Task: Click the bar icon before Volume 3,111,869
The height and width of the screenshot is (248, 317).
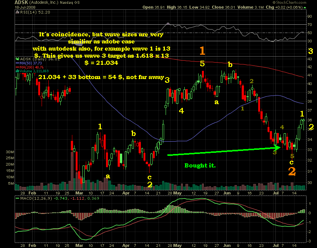Action: (17, 71)
